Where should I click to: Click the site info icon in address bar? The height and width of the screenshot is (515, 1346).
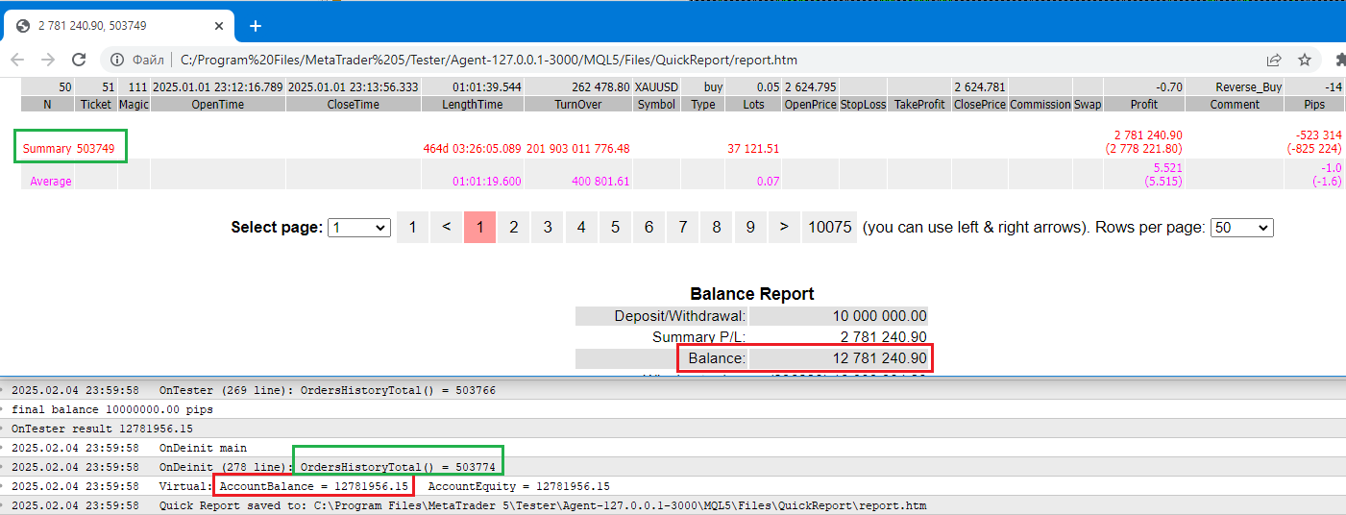click(117, 60)
